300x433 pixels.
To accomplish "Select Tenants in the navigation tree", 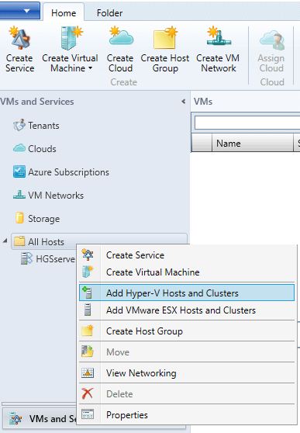I will tap(43, 126).
